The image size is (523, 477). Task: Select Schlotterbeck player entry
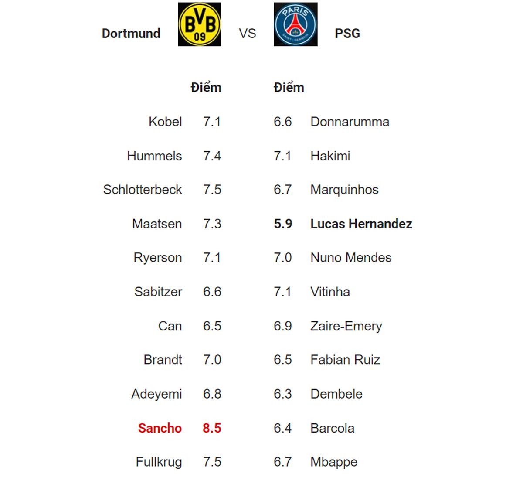point(143,190)
